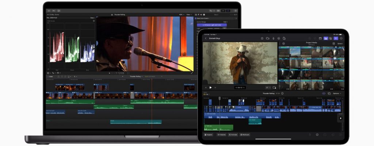Toggle picture-in-picture icon below iPad viewer
Image resolution: width=374 pixels, height=146 pixels.
click(x=274, y=88)
